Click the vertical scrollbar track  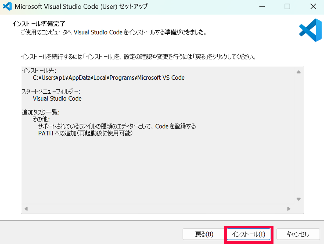pyautogui.click(x=298, y=135)
